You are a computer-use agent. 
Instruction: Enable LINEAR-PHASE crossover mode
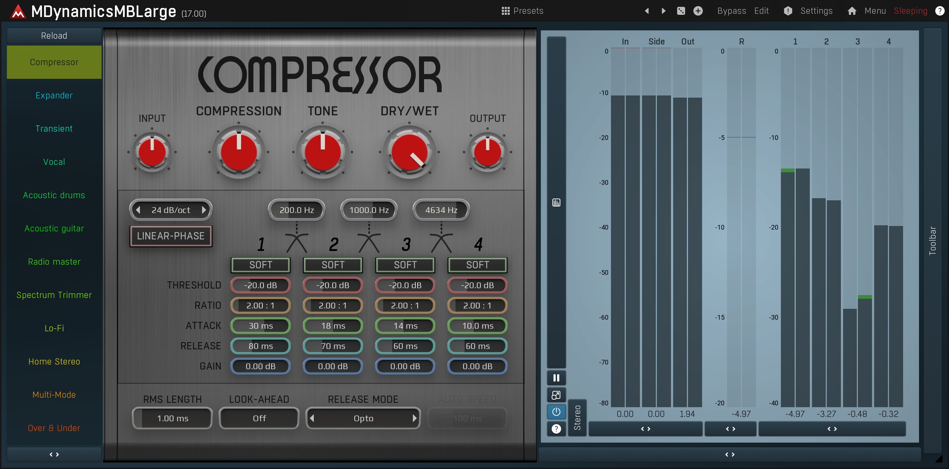(x=171, y=236)
